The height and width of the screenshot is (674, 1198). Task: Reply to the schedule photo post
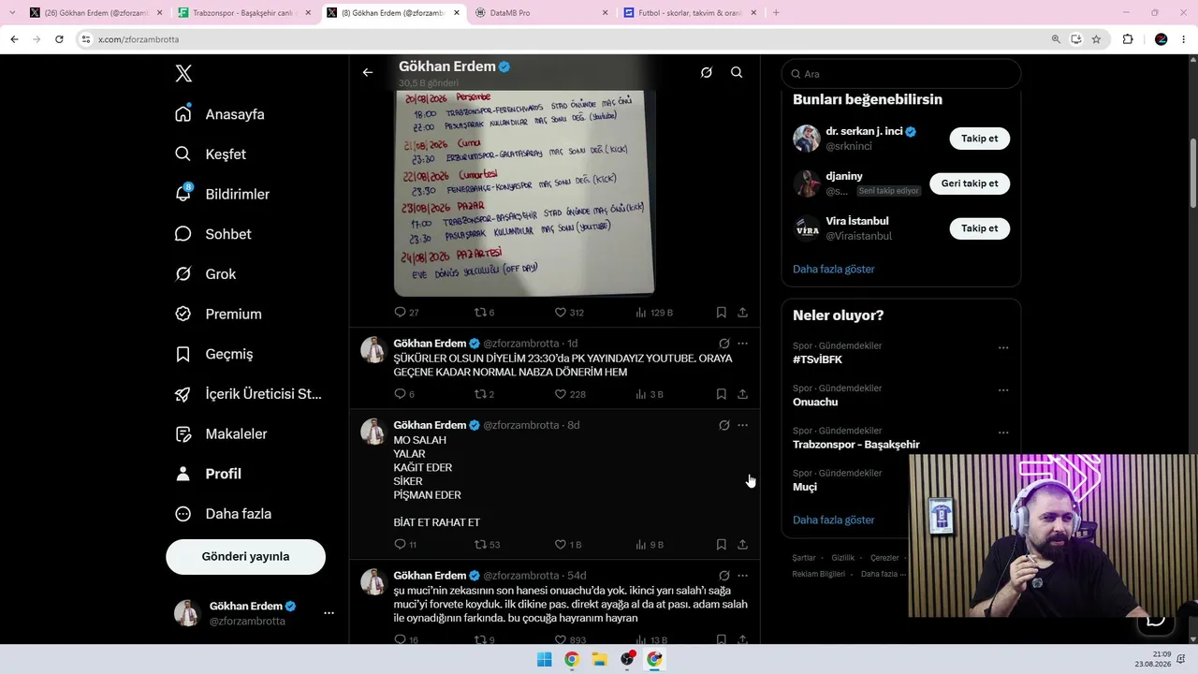coord(406,313)
